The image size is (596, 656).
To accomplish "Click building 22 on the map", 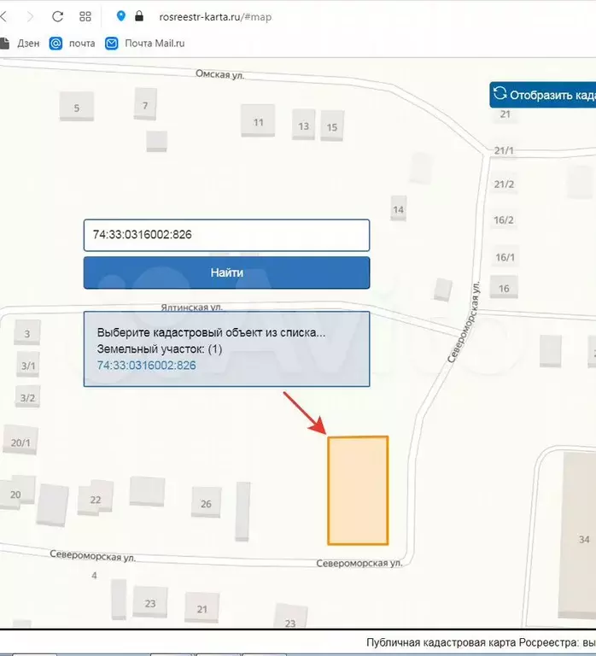I will tap(96, 499).
